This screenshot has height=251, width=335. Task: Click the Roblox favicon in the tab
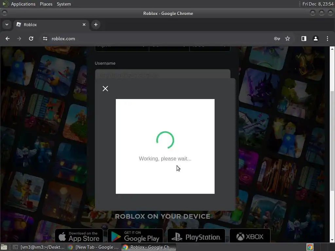click(x=19, y=25)
